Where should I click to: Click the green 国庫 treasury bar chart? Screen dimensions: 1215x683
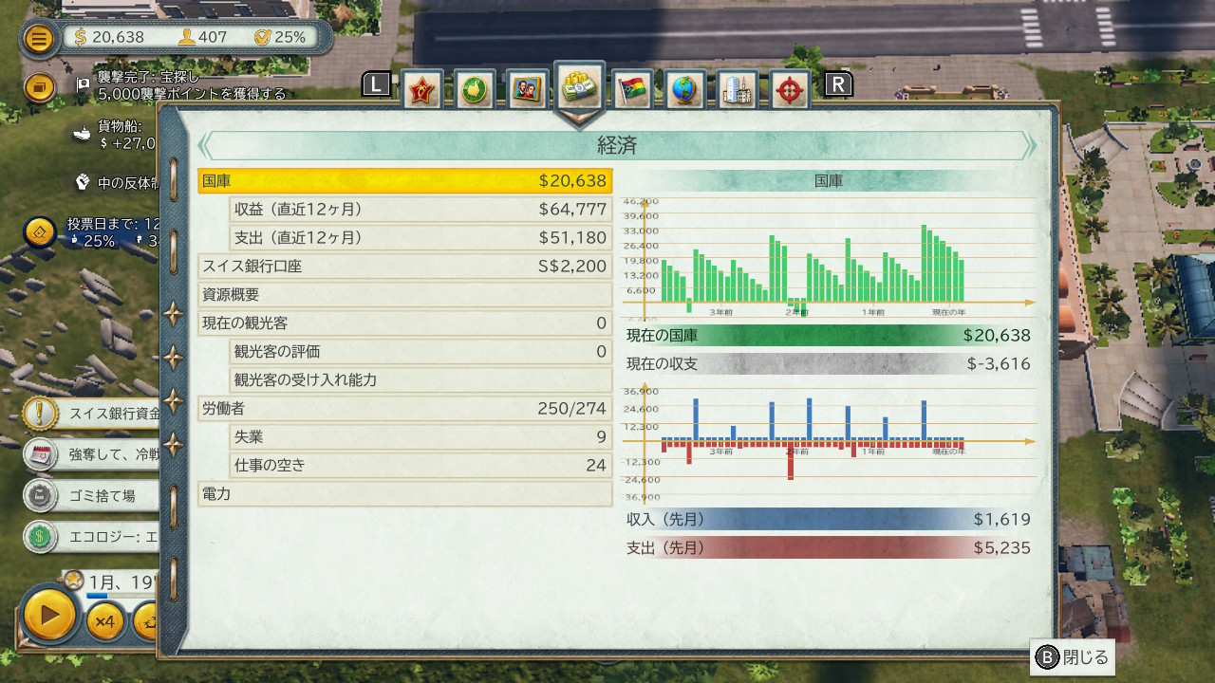[x=829, y=258]
